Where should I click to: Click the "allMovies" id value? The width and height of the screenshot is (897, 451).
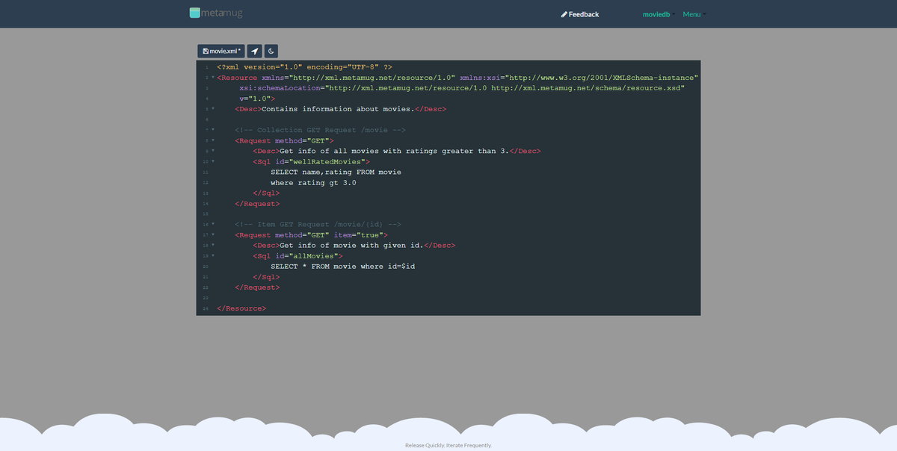coord(313,255)
